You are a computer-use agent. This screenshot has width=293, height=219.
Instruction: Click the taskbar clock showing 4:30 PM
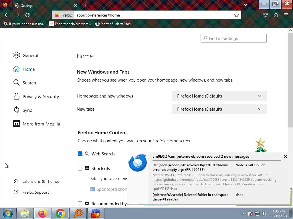click(x=278, y=214)
